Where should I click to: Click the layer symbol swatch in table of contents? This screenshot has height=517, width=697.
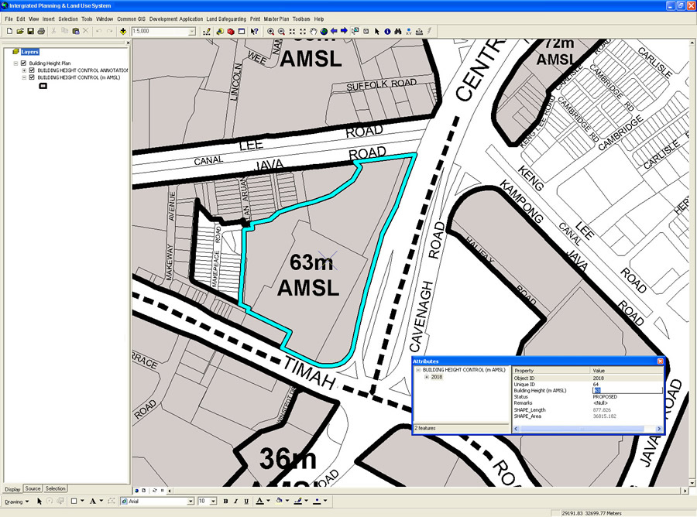(x=43, y=86)
